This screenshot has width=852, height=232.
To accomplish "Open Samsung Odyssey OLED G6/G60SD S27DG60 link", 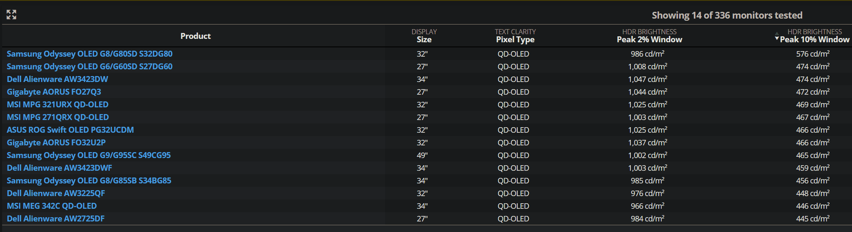I will (x=89, y=66).
